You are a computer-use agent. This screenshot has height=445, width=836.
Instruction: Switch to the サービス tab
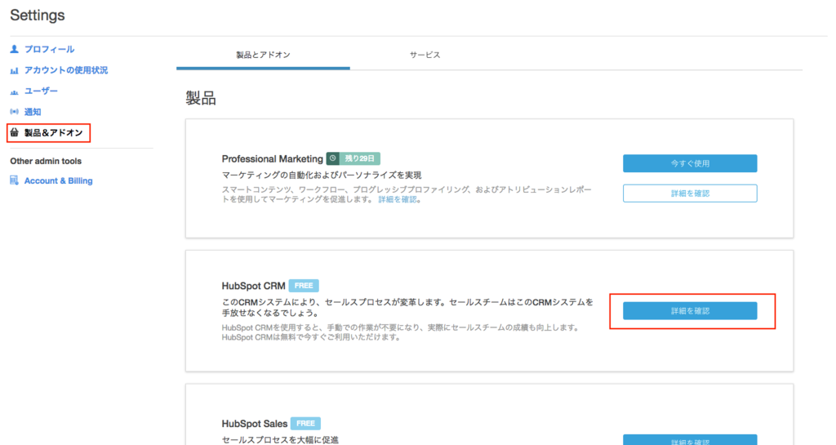coord(425,55)
